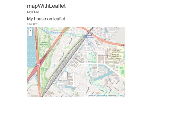Click the 'My house on leaflet' heading

pyautogui.click(x=46, y=19)
